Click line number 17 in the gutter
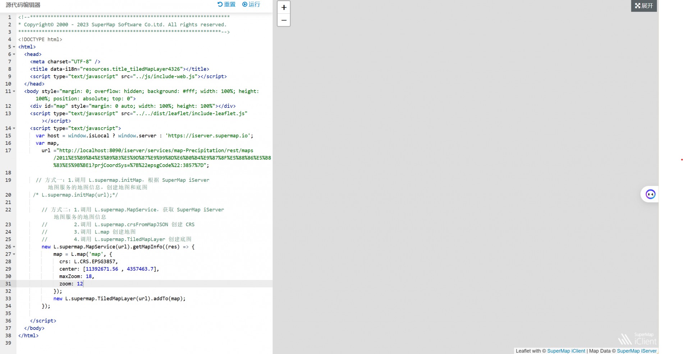Screen dimensions: 683x354 click(x=8, y=151)
